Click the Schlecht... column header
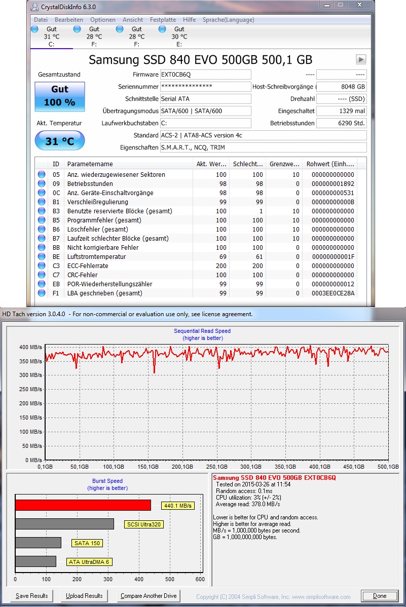The height and width of the screenshot is (607, 406). pos(247,164)
